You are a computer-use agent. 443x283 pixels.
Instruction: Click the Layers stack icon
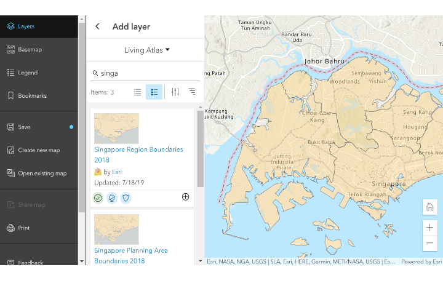click(x=10, y=26)
